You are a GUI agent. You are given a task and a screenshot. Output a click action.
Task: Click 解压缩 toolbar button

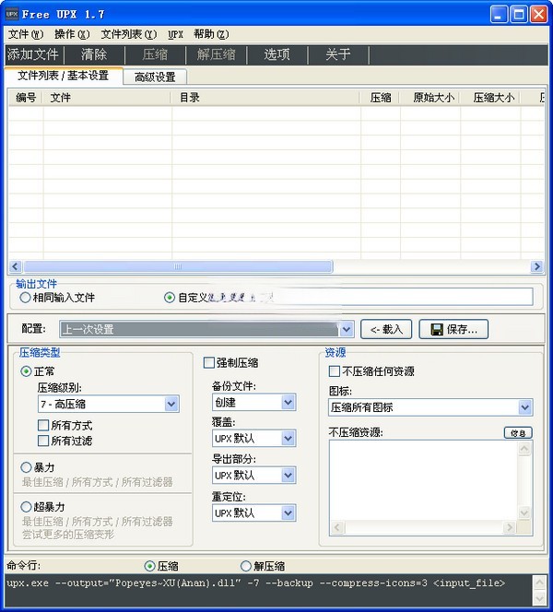coord(217,54)
